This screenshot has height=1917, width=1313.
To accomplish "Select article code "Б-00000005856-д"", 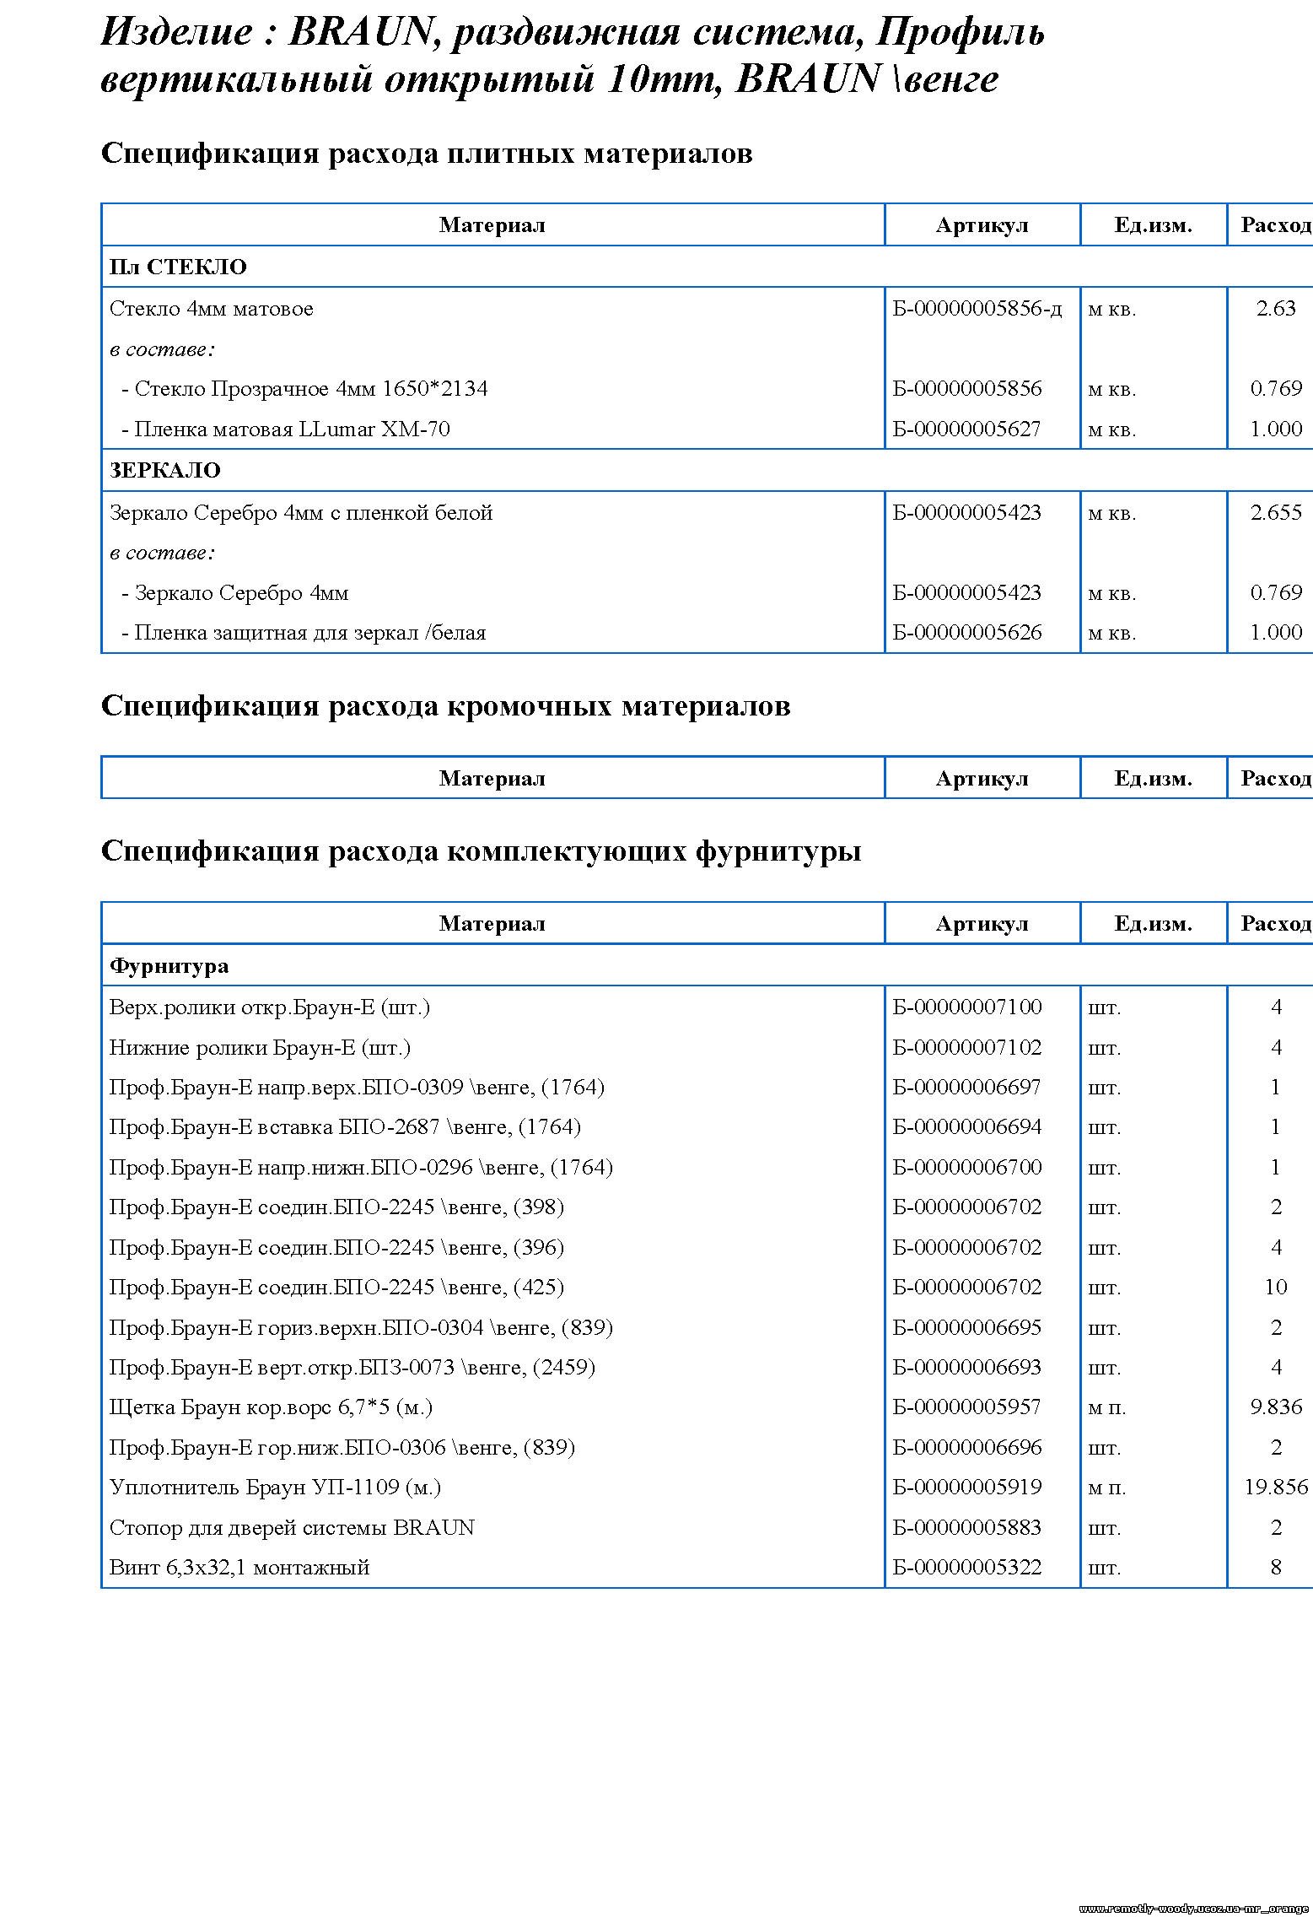I will [x=977, y=309].
